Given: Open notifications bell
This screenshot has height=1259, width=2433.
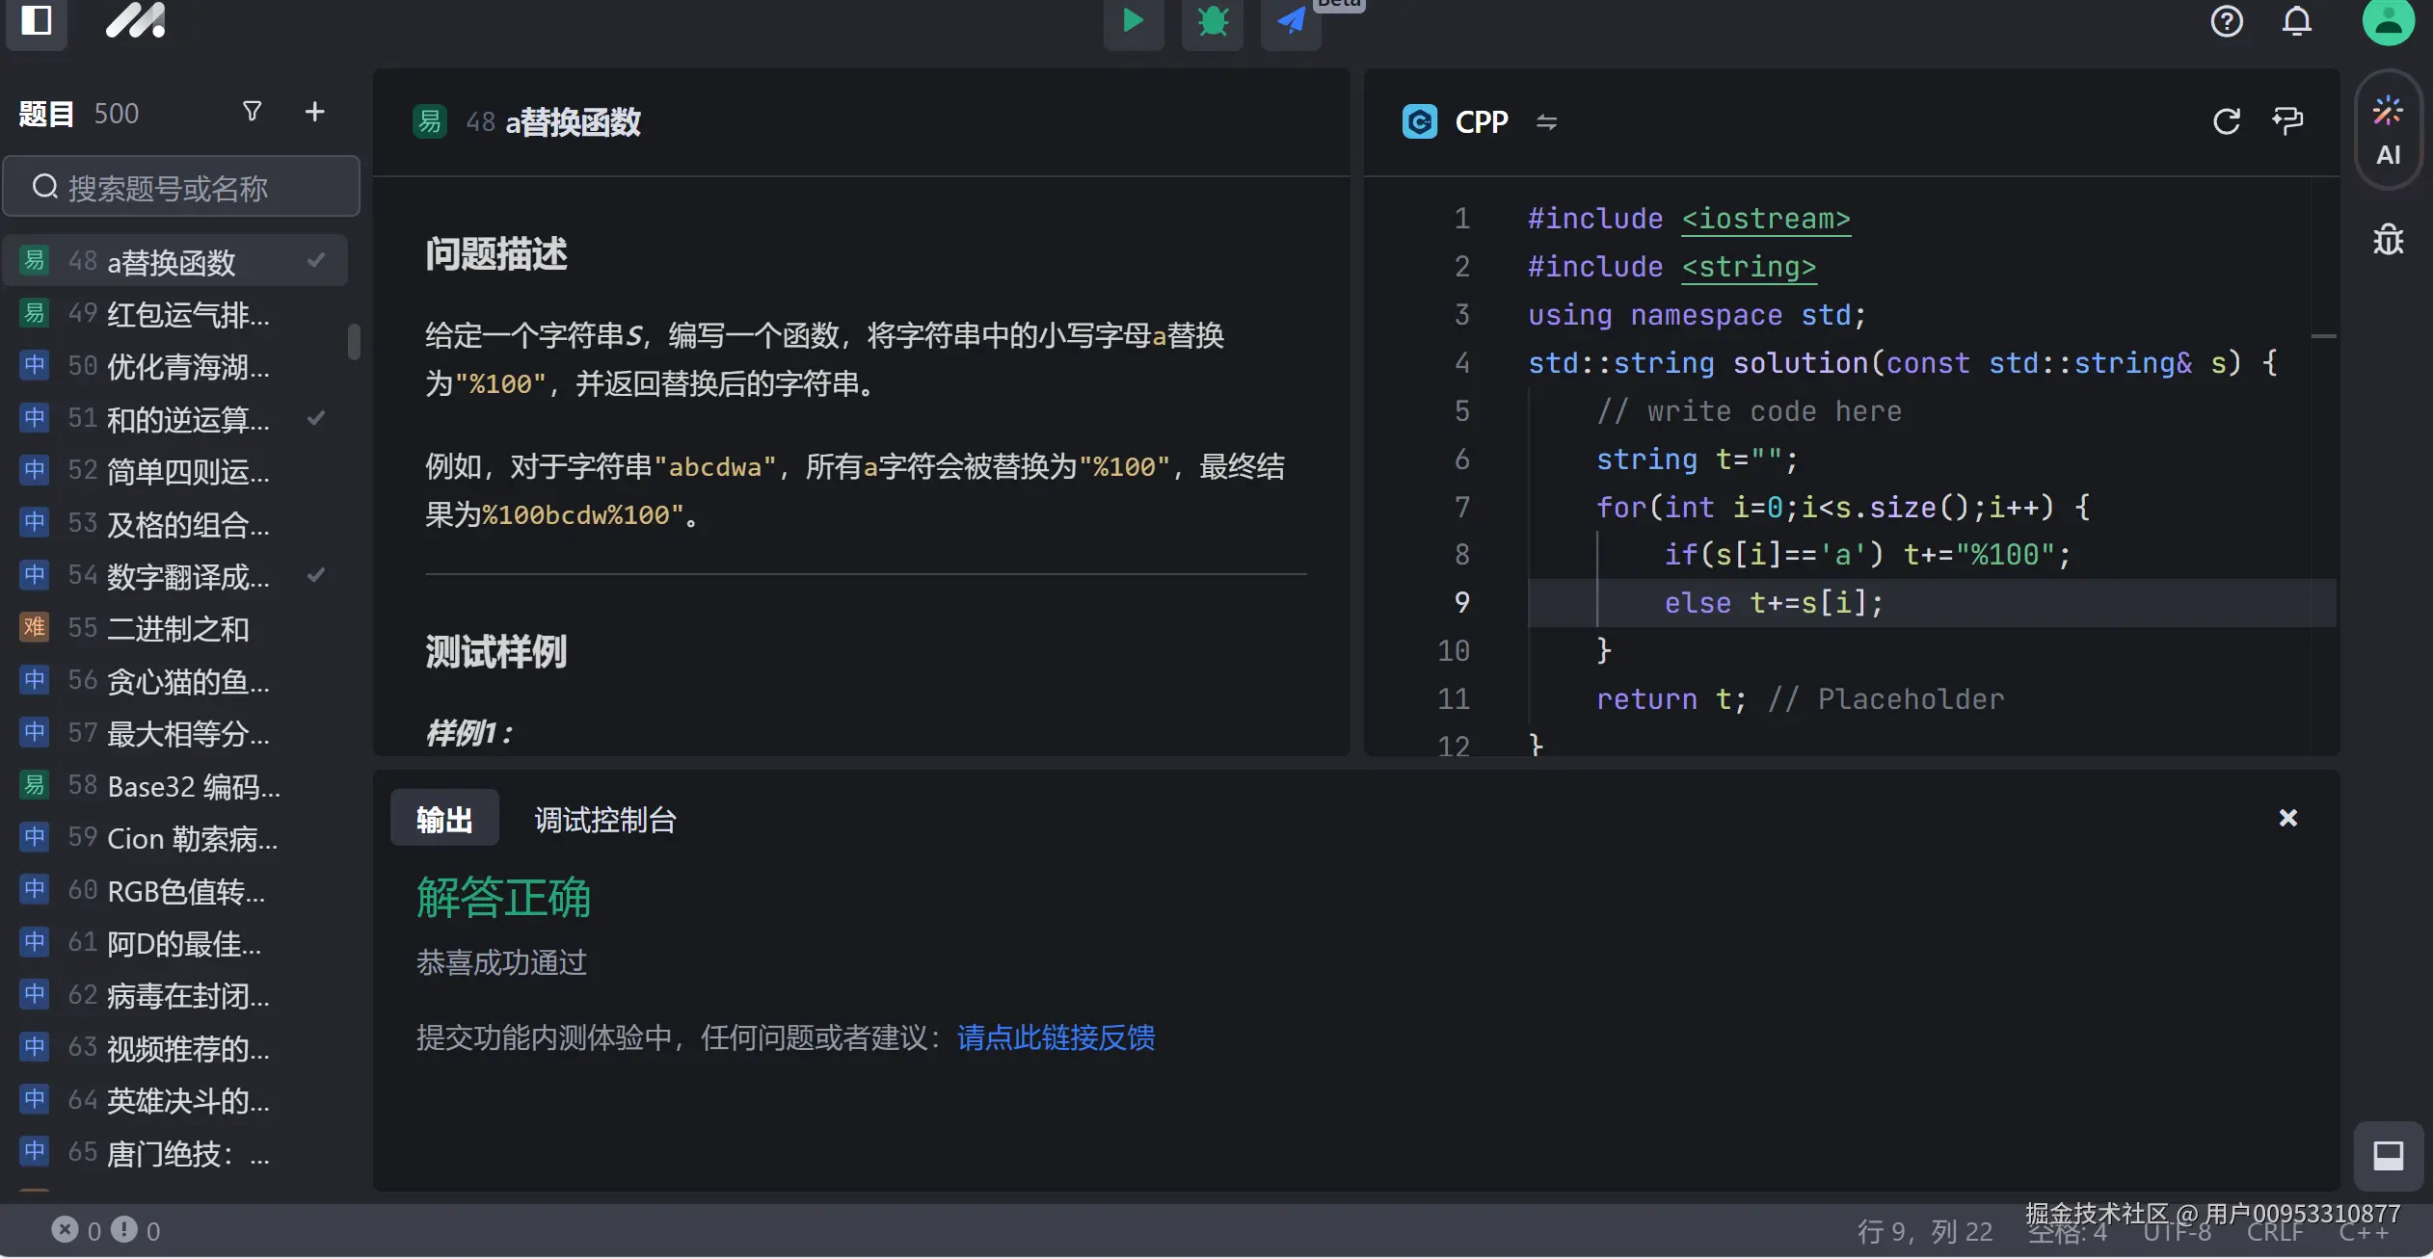Looking at the screenshot, I should tap(2297, 21).
